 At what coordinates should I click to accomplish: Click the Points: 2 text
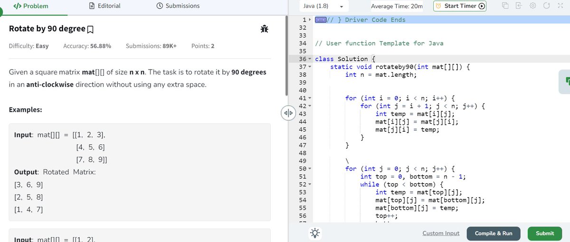click(203, 46)
